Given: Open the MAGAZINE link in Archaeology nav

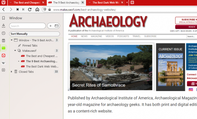Looking at the screenshot, I should click(96, 36).
